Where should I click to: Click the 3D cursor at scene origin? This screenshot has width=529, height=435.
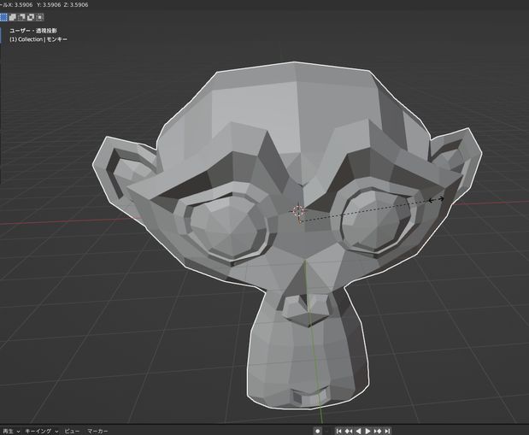coord(298,212)
